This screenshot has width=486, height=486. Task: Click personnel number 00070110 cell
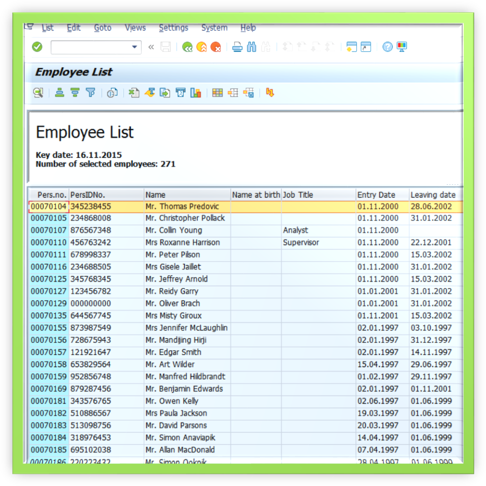(49, 243)
